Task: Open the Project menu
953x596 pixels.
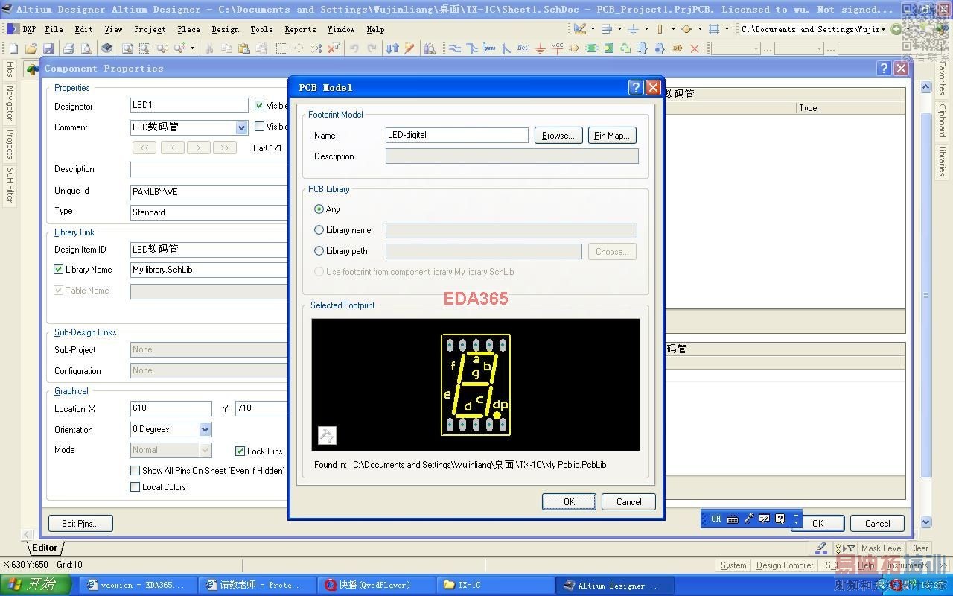Action: coord(150,29)
